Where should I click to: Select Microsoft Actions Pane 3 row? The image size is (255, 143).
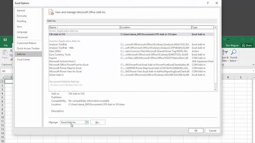pyautogui.click(x=131, y=62)
